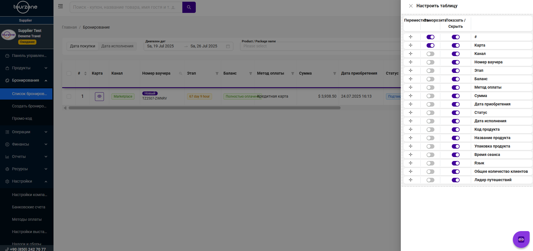Toggle freeze for the # column
This screenshot has width=533, height=251.
click(x=430, y=37)
